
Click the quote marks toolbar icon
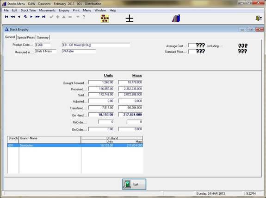(x=78, y=17)
